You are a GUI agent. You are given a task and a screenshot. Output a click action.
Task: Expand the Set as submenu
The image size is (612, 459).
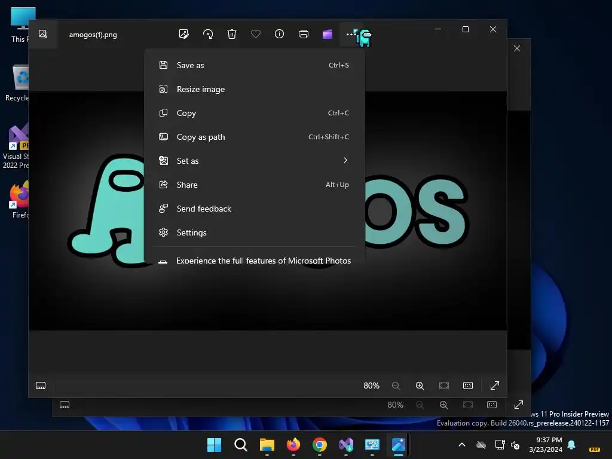tap(254, 160)
